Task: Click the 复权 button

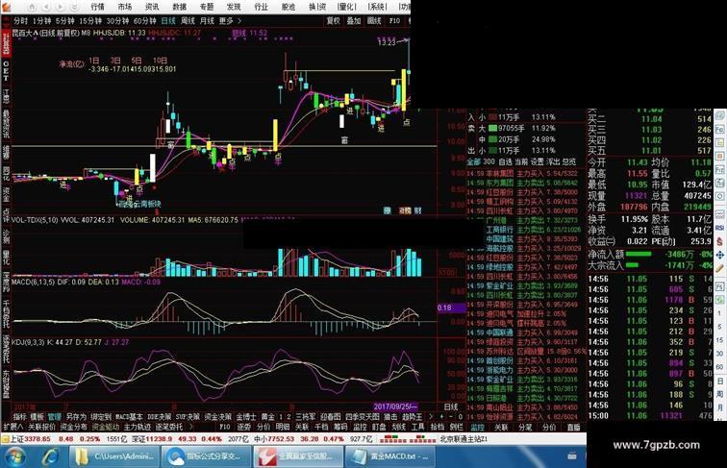Action: [334, 21]
